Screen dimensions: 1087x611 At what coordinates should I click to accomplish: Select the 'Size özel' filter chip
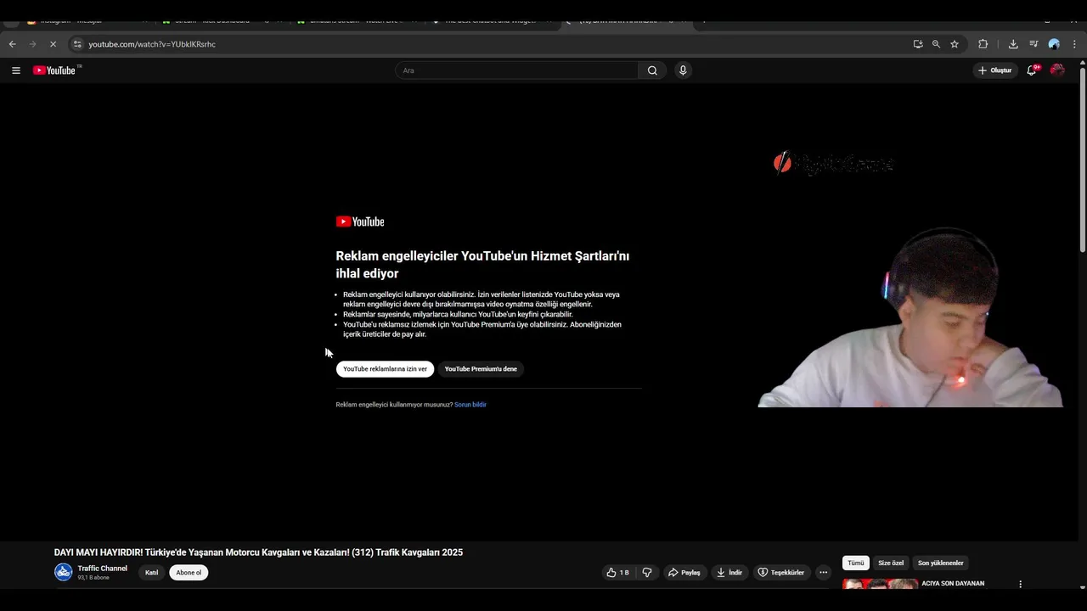click(891, 563)
